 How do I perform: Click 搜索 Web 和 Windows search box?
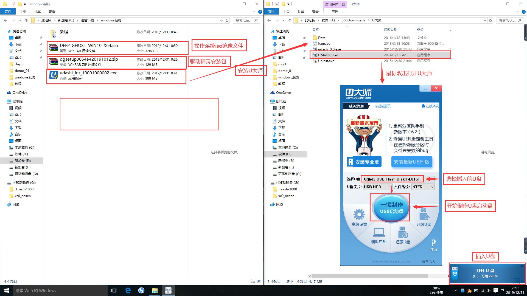[x=60, y=291]
